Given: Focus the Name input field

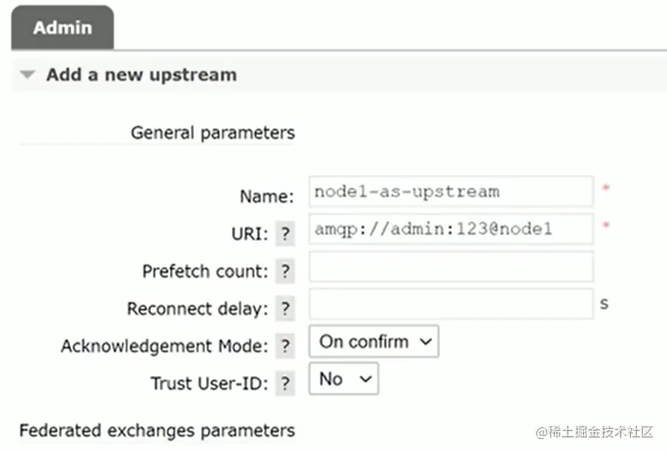Looking at the screenshot, I should [x=450, y=192].
